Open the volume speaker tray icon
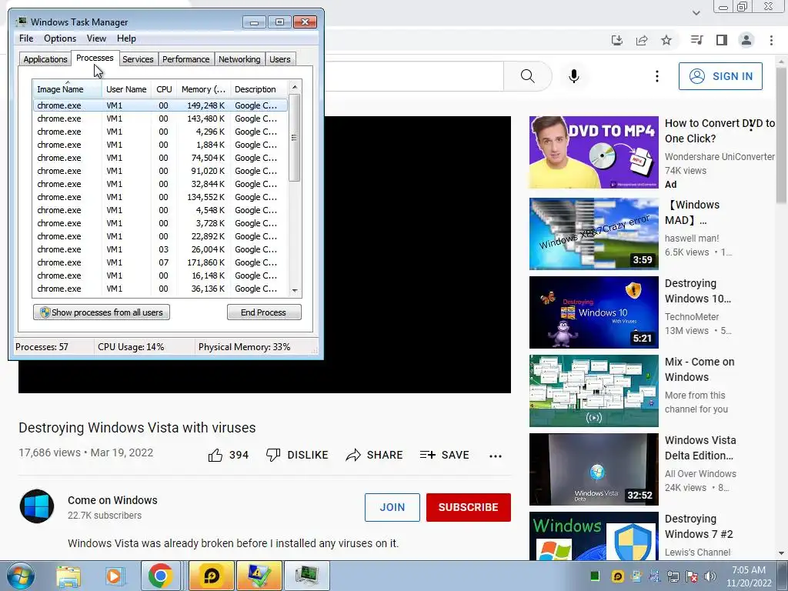 (710, 576)
